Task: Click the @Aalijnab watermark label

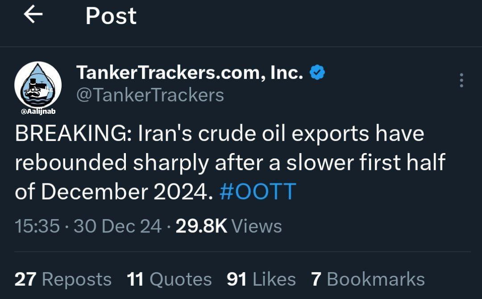Action: 38,112
